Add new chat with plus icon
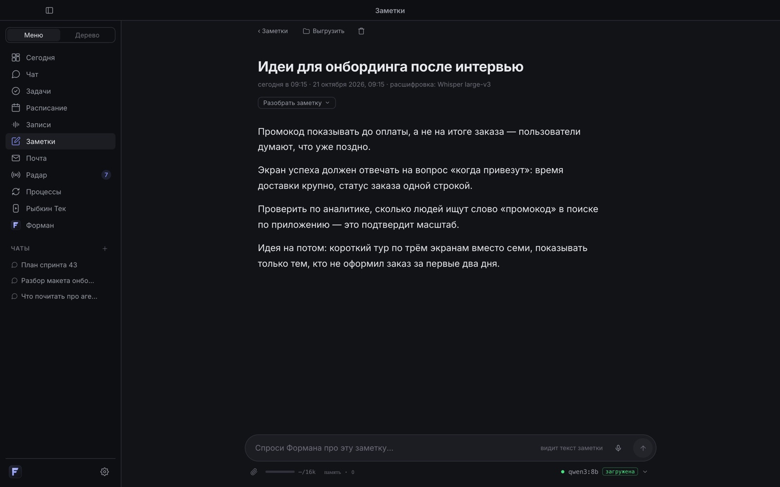The height and width of the screenshot is (487, 780). click(x=105, y=248)
